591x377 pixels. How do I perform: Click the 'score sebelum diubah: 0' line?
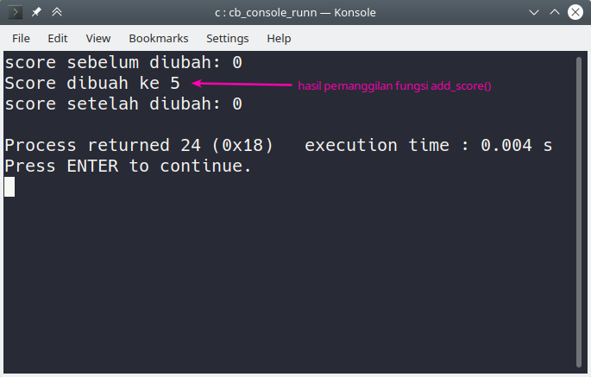pyautogui.click(x=123, y=63)
